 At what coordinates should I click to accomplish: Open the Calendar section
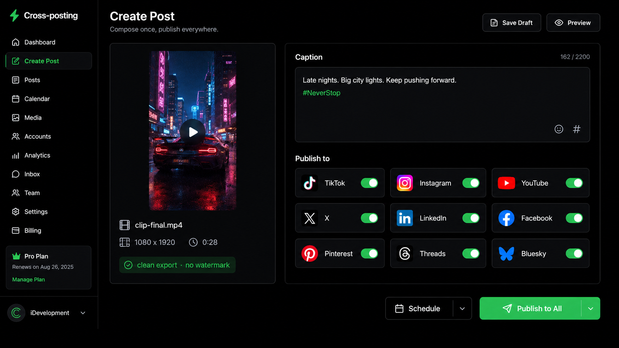48,99
